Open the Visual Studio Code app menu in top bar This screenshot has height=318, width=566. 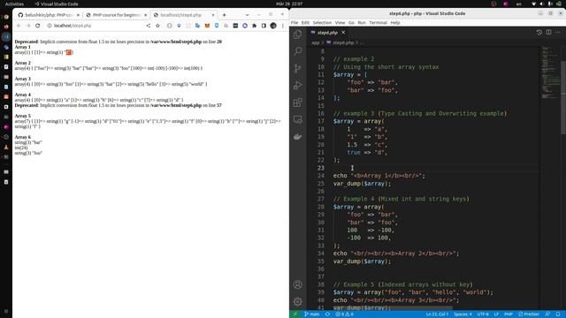(x=56, y=4)
